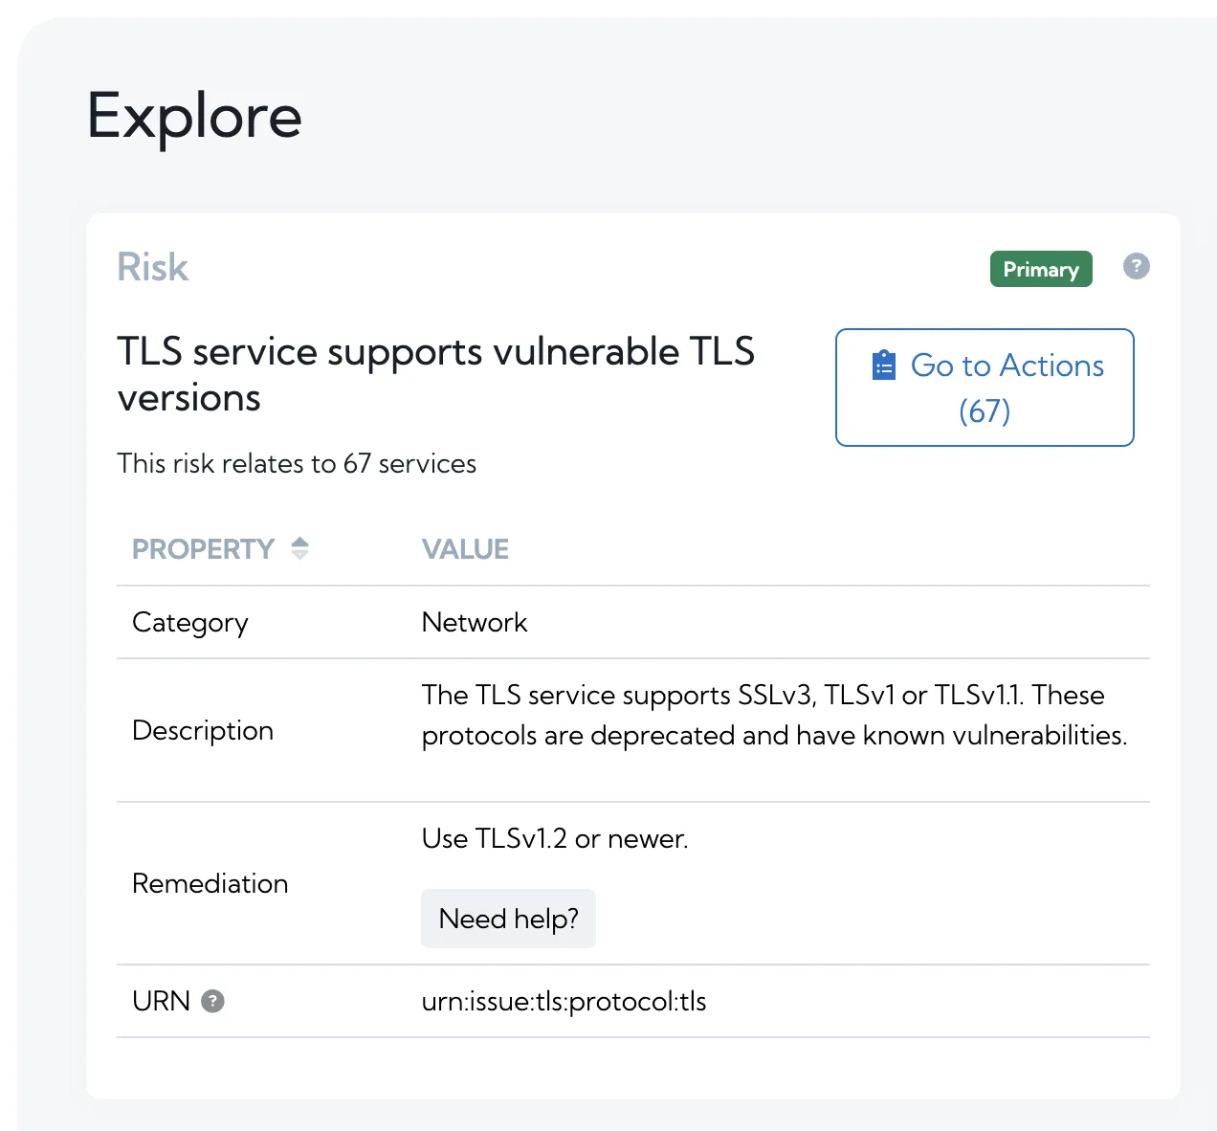The image size is (1217, 1131).
Task: Sort the table by the PROPERTY column
Action: (x=204, y=548)
